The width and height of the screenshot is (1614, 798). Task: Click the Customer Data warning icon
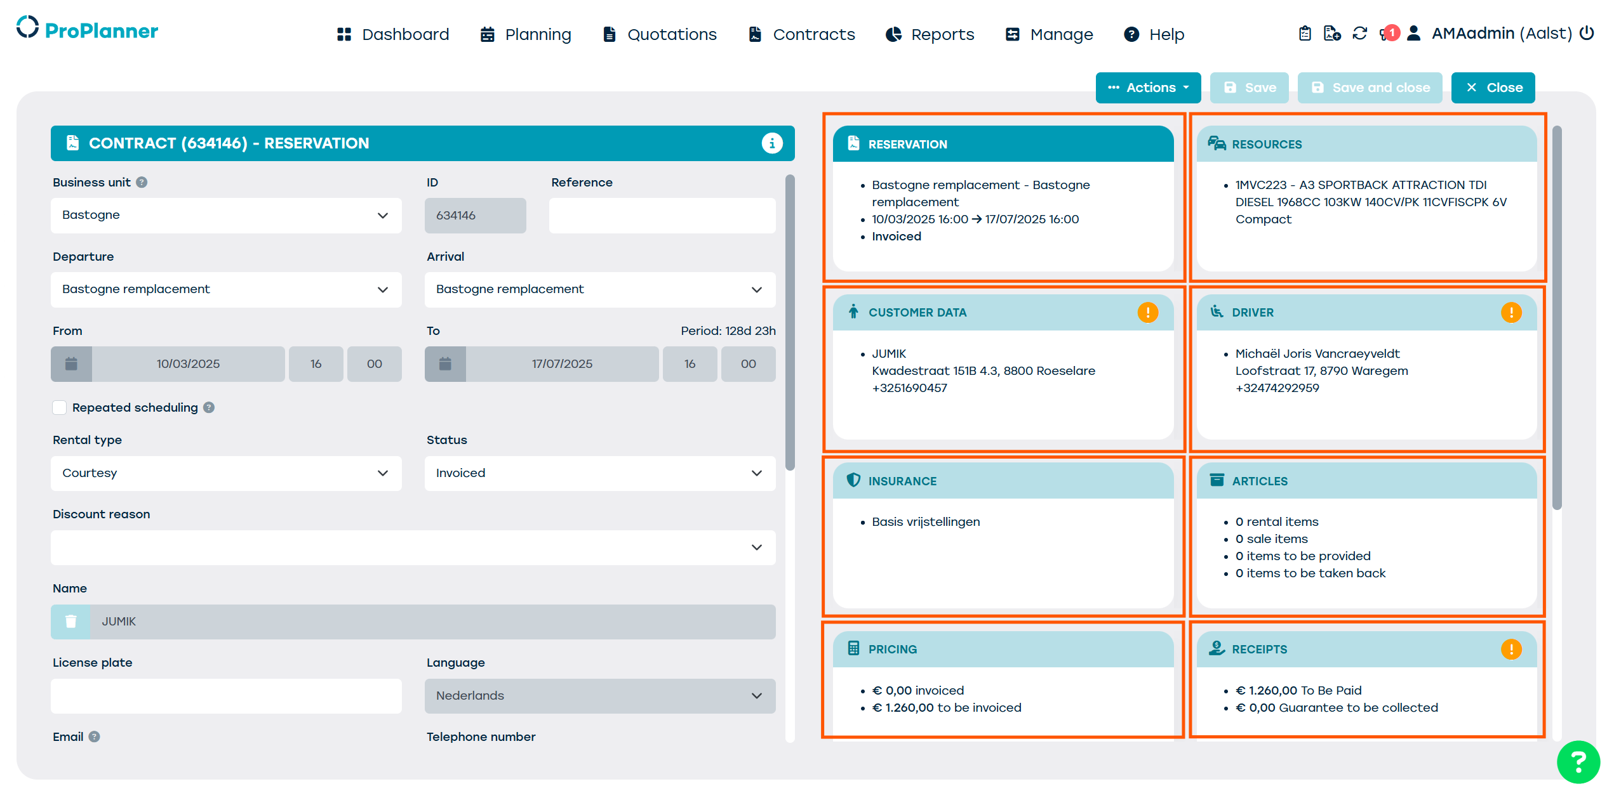coord(1147,312)
